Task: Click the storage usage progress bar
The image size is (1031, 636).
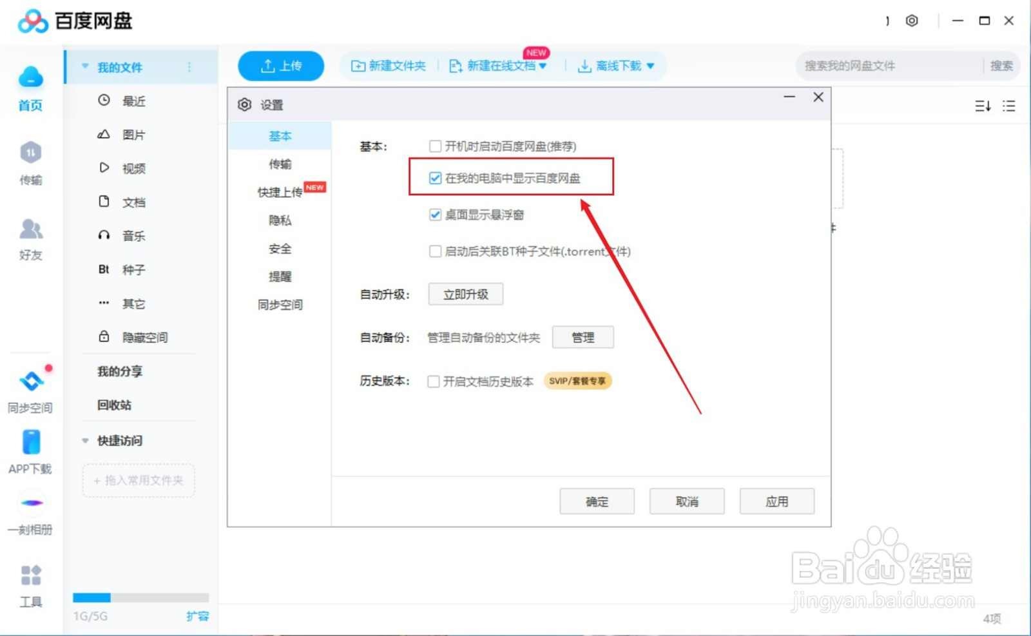Action: tap(140, 597)
